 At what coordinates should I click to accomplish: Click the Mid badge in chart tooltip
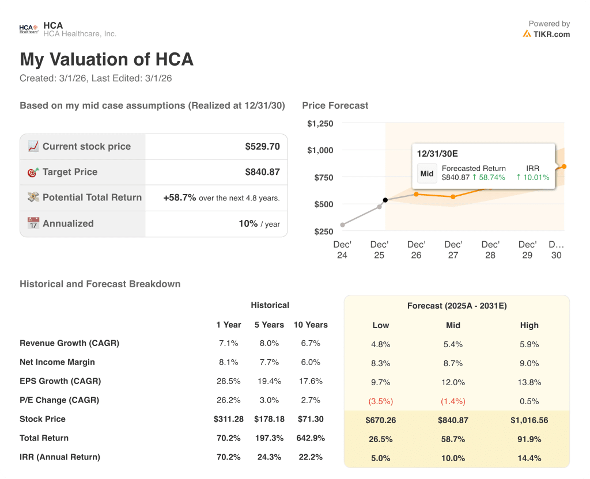point(427,173)
